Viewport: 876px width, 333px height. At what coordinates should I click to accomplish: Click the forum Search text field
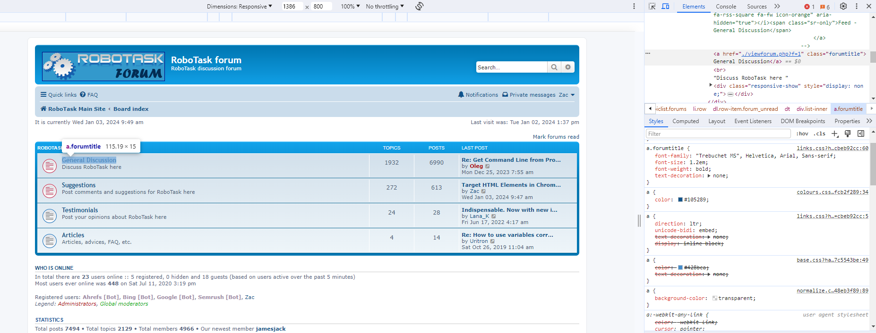pyautogui.click(x=512, y=67)
